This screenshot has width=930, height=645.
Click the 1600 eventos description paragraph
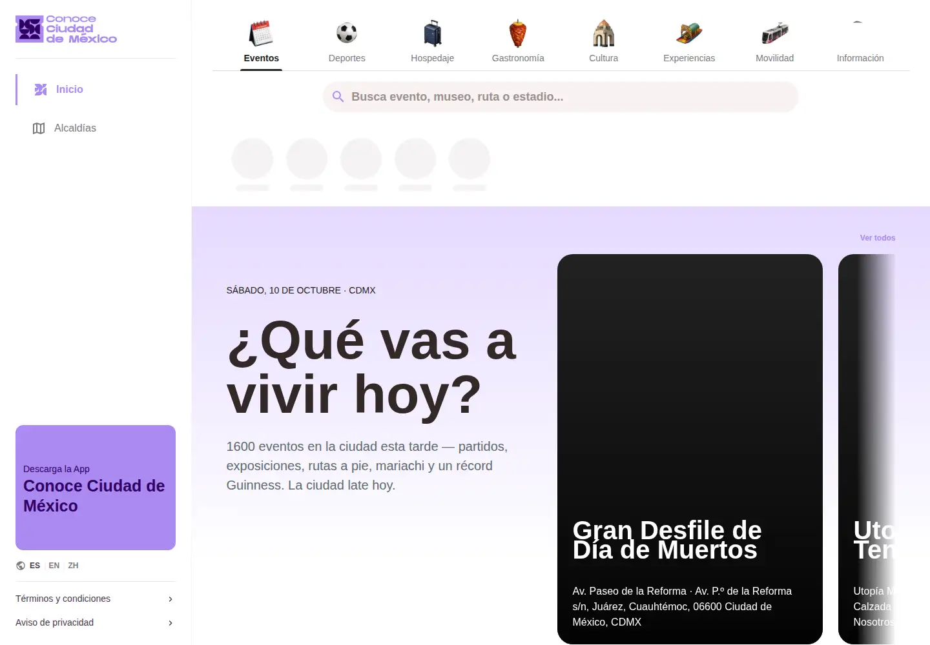click(367, 466)
